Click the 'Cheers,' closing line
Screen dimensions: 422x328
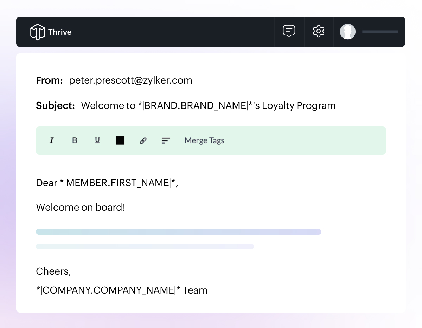click(53, 271)
